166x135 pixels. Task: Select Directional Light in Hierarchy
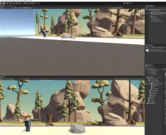[x=158, y=15]
